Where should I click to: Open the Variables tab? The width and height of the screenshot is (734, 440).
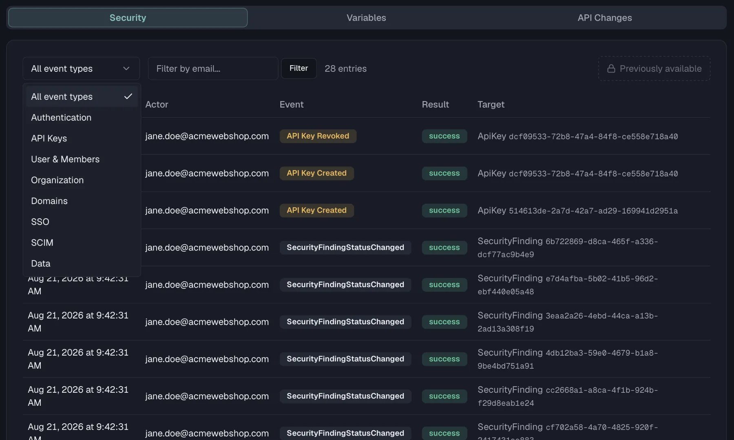click(366, 18)
